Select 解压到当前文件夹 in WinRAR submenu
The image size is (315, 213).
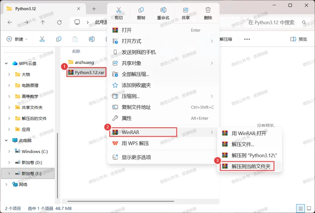click(250, 166)
